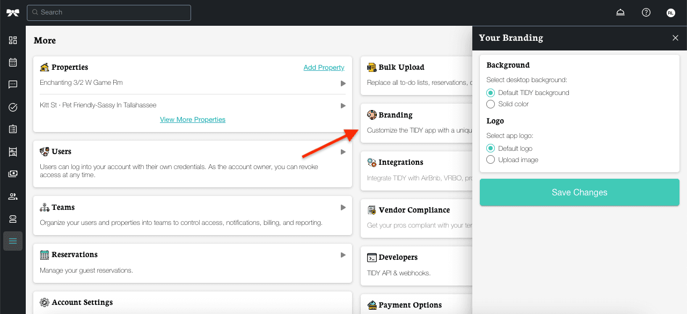Select the Upload image logo option
This screenshot has width=687, height=314.
(491, 160)
